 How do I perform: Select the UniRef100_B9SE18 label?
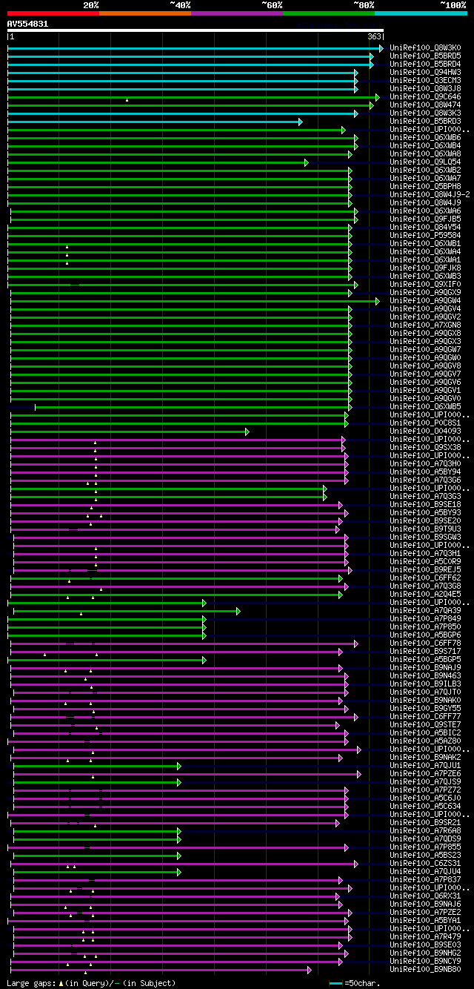click(426, 504)
